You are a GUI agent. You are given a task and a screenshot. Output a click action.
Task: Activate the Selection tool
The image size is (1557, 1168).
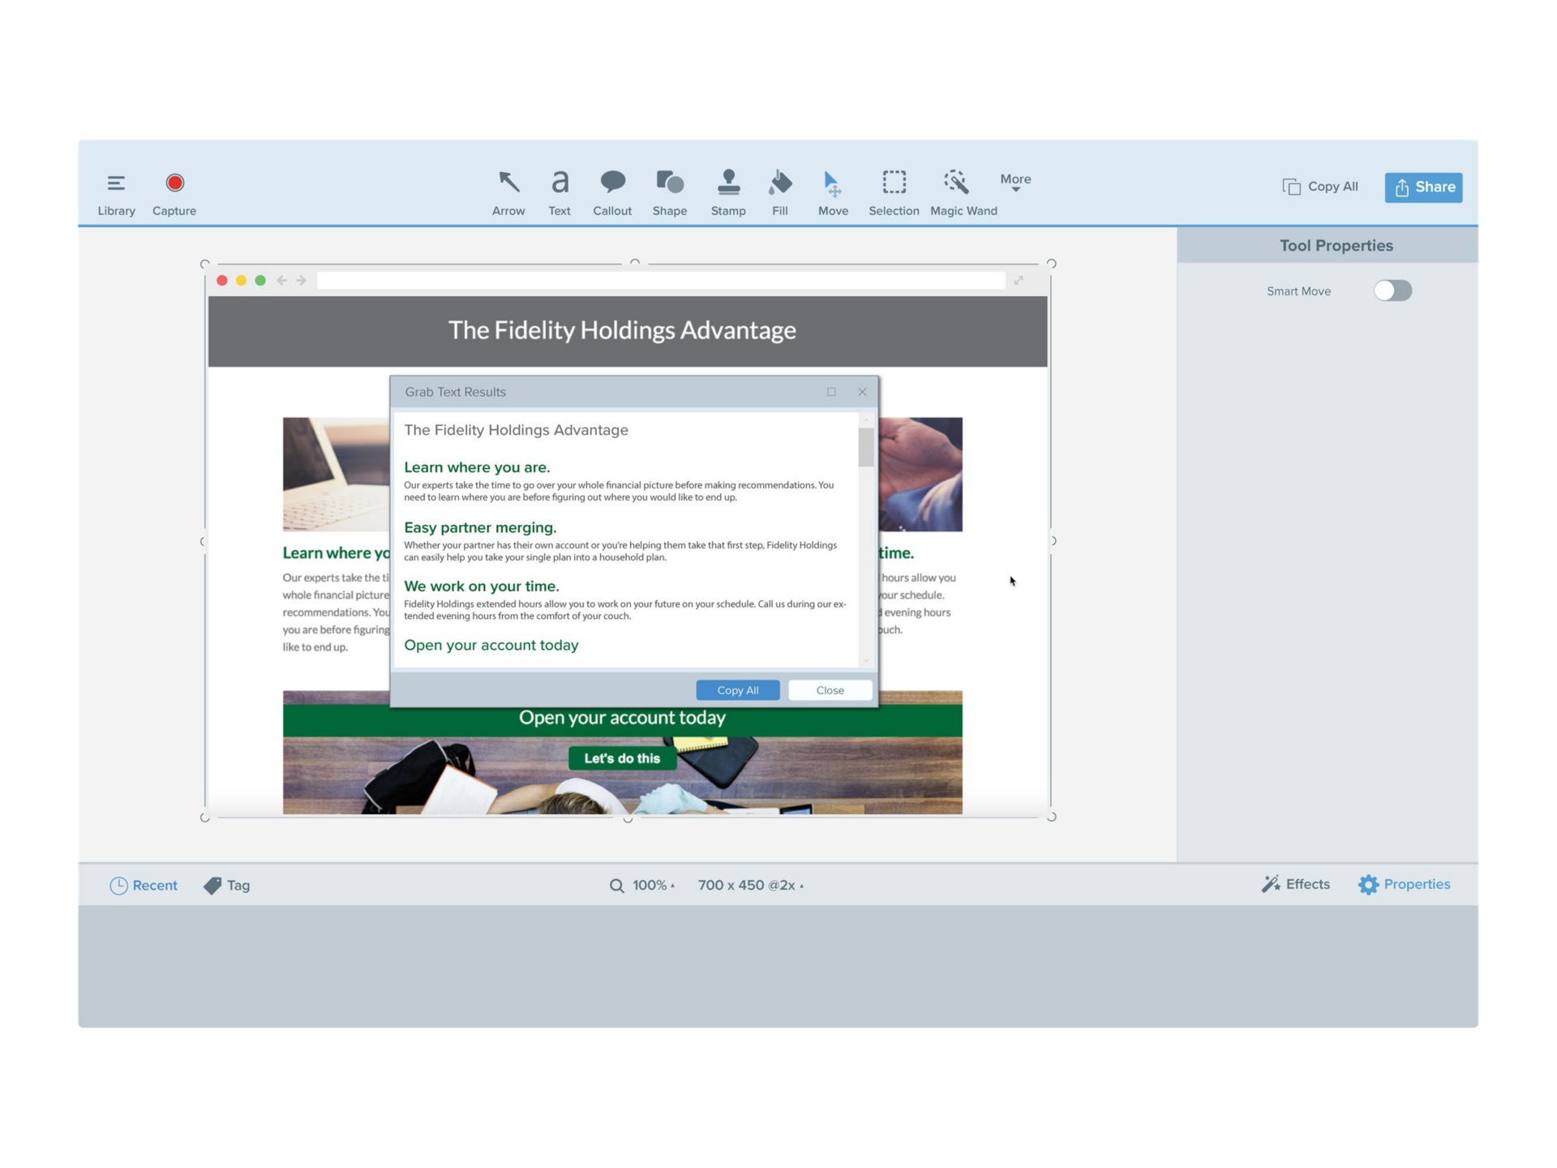tap(893, 191)
